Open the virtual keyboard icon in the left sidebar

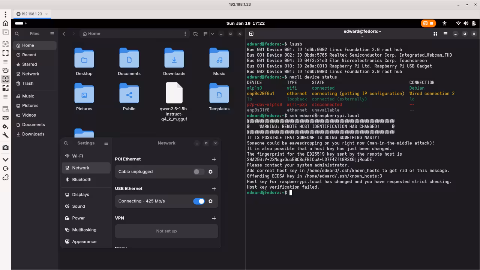pyautogui.click(x=5, y=118)
